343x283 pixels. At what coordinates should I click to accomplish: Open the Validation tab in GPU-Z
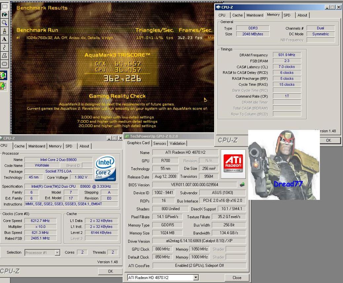coord(177,143)
